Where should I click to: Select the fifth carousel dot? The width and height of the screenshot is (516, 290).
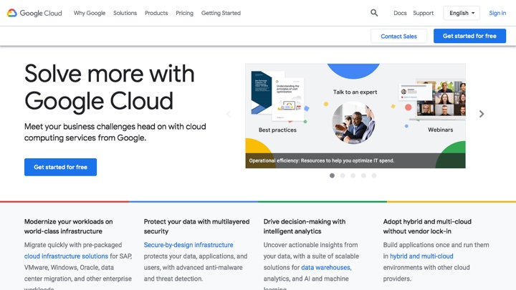[x=374, y=175]
